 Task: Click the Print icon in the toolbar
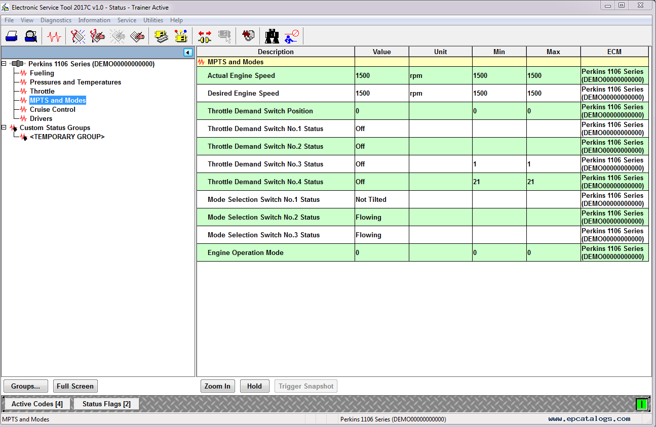[x=12, y=36]
